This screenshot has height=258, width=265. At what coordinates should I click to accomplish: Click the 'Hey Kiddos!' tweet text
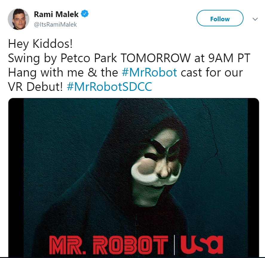[x=40, y=44]
